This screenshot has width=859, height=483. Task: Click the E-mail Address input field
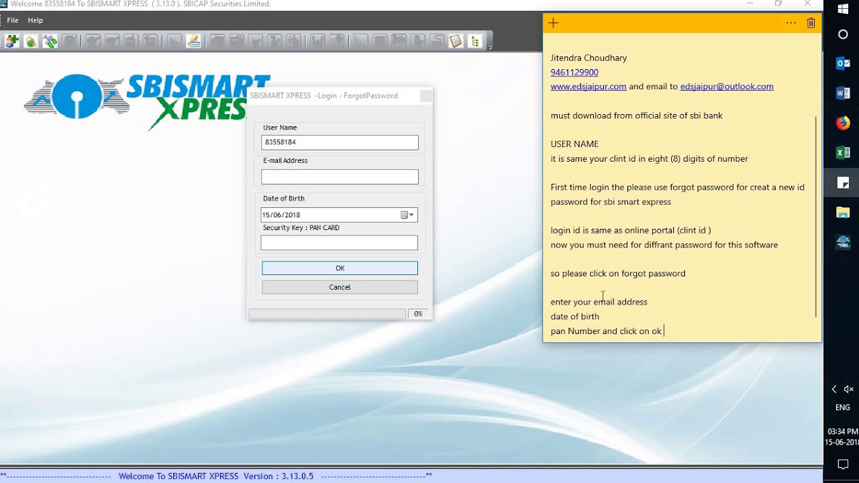click(340, 176)
